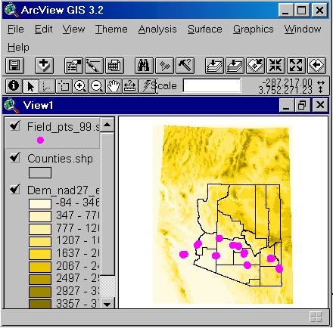The width and height of the screenshot is (333, 328).
Task: Click the Add Theme plus icon
Action: click(x=44, y=66)
